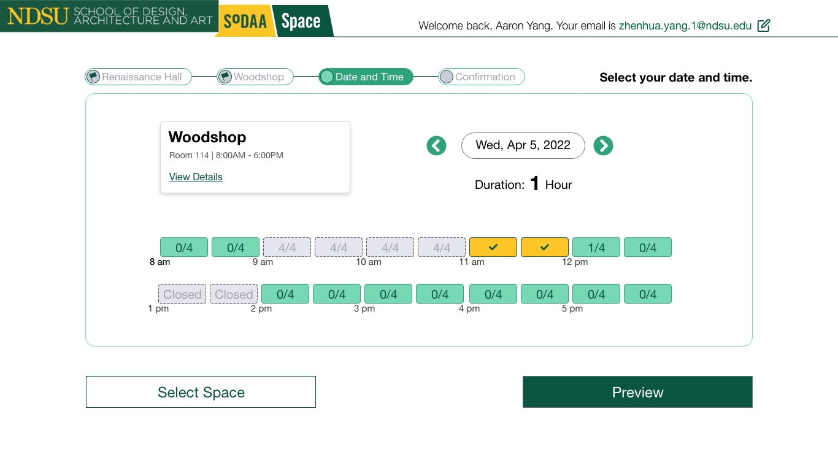This screenshot has width=838, height=471.
Task: Click the NDSU School of Design logo
Action: (109, 17)
